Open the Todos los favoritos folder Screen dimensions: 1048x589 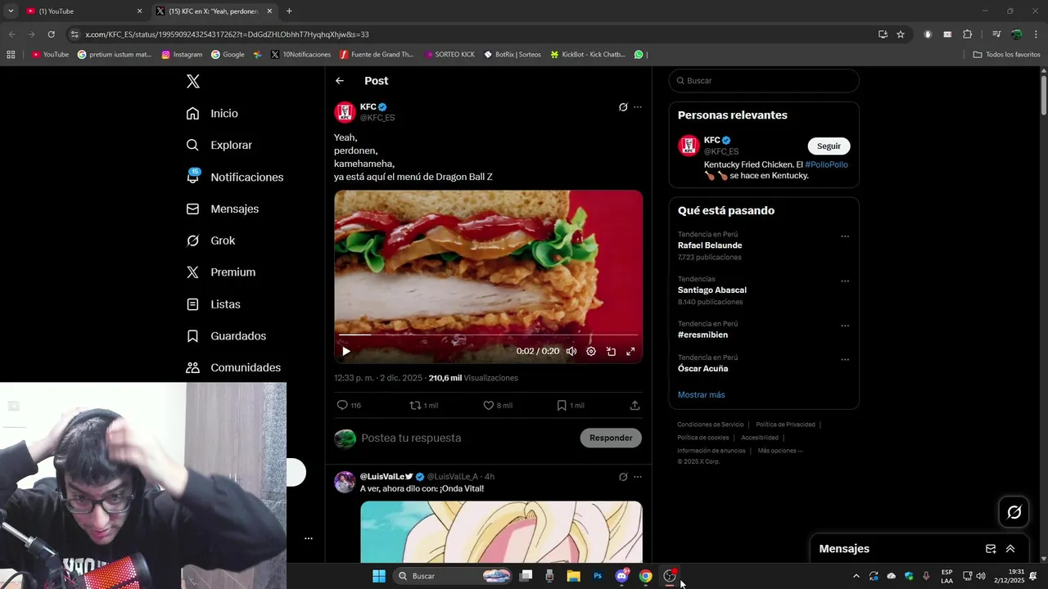pyautogui.click(x=1006, y=55)
